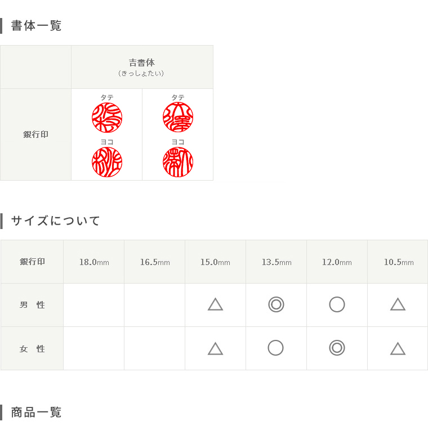The height and width of the screenshot is (435, 428).
Task: Click the double-circle for men's 13.5mm
Action: tap(276, 304)
